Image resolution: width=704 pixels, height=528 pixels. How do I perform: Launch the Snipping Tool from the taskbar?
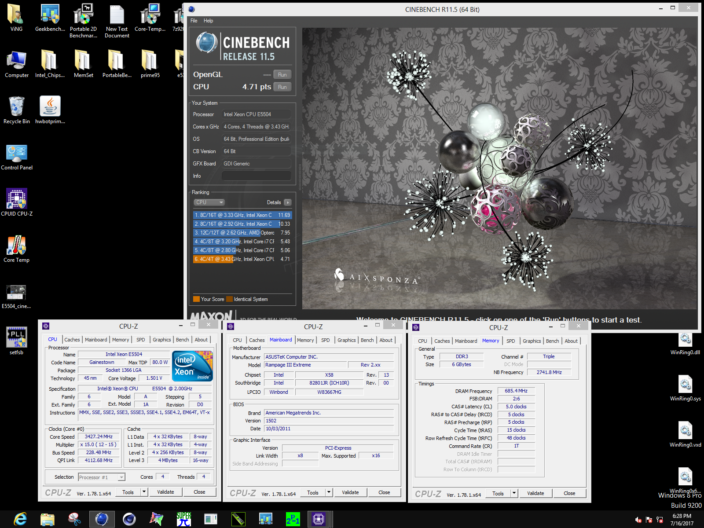(x=75, y=519)
